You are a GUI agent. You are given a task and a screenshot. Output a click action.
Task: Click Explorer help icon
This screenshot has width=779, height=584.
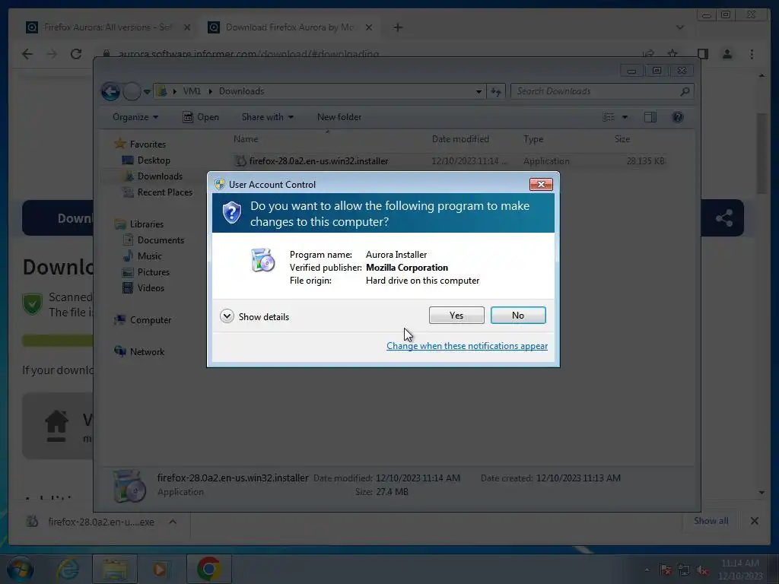678,117
